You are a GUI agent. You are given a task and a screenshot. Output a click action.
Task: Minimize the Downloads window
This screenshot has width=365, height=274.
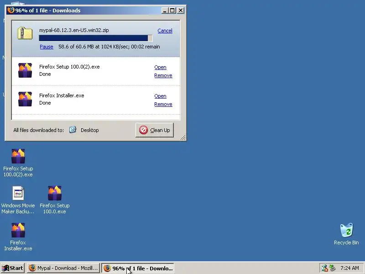pos(165,11)
